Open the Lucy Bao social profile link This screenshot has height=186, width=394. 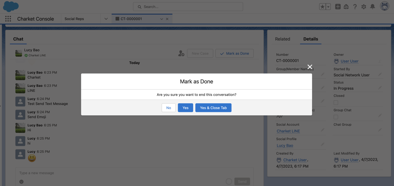click(x=285, y=146)
